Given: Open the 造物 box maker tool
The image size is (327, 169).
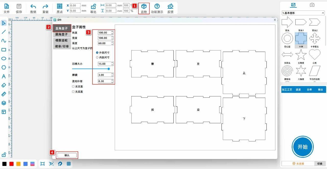Looking at the screenshot, I should [144, 6].
